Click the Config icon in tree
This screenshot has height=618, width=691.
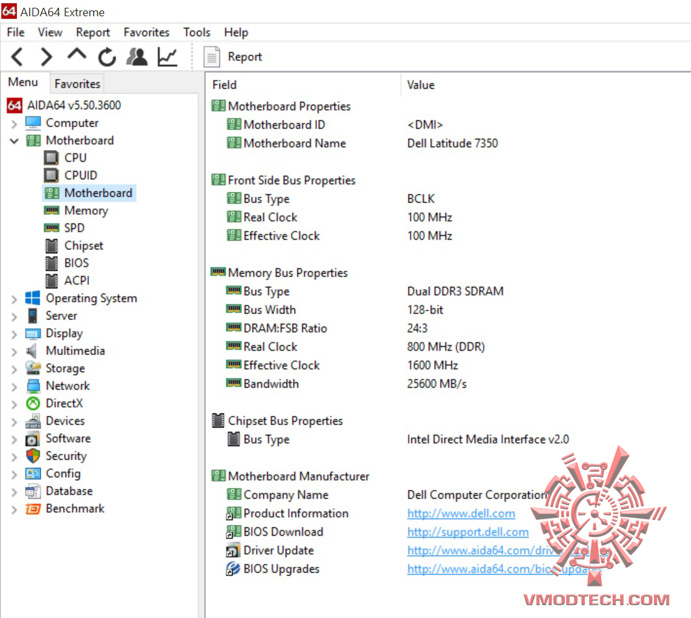coord(33,473)
